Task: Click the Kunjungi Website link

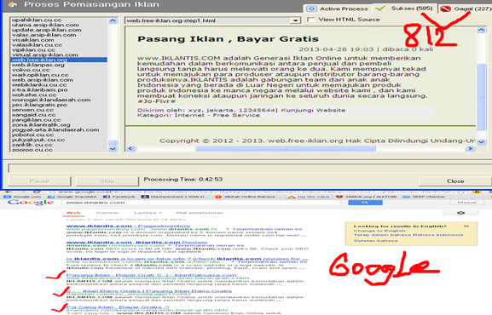Action: [x=313, y=111]
